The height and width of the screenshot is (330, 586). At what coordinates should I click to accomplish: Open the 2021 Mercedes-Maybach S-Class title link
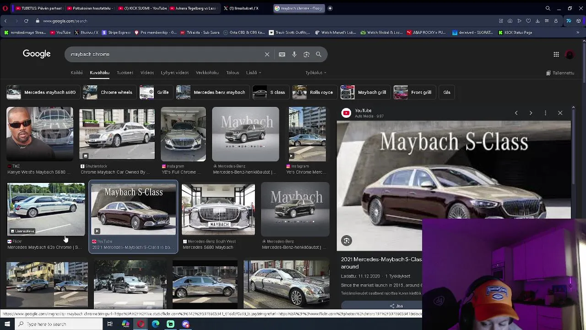pyautogui.click(x=381, y=263)
